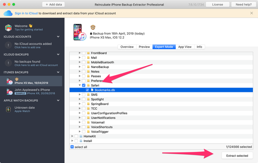Expand the SMS folder

point(80,95)
